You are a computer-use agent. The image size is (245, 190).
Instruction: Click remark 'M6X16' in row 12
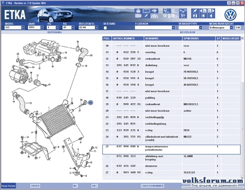point(187,59)
